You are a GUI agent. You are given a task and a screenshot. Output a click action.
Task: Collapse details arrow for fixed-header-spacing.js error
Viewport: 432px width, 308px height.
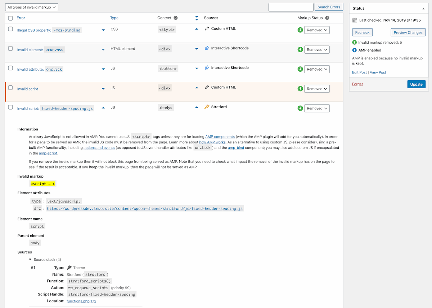point(103,108)
